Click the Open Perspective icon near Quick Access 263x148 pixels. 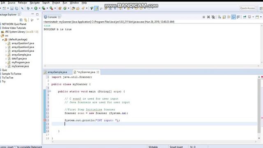pos(261,8)
